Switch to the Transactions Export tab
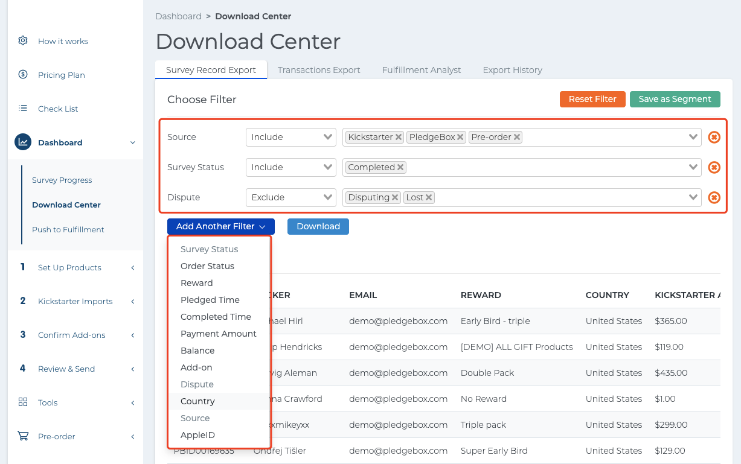 [319, 70]
